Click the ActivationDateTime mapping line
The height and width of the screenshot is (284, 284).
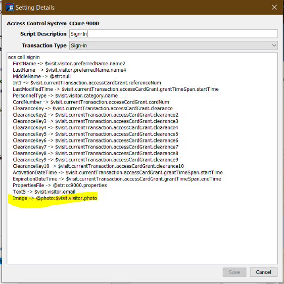[x=118, y=173]
